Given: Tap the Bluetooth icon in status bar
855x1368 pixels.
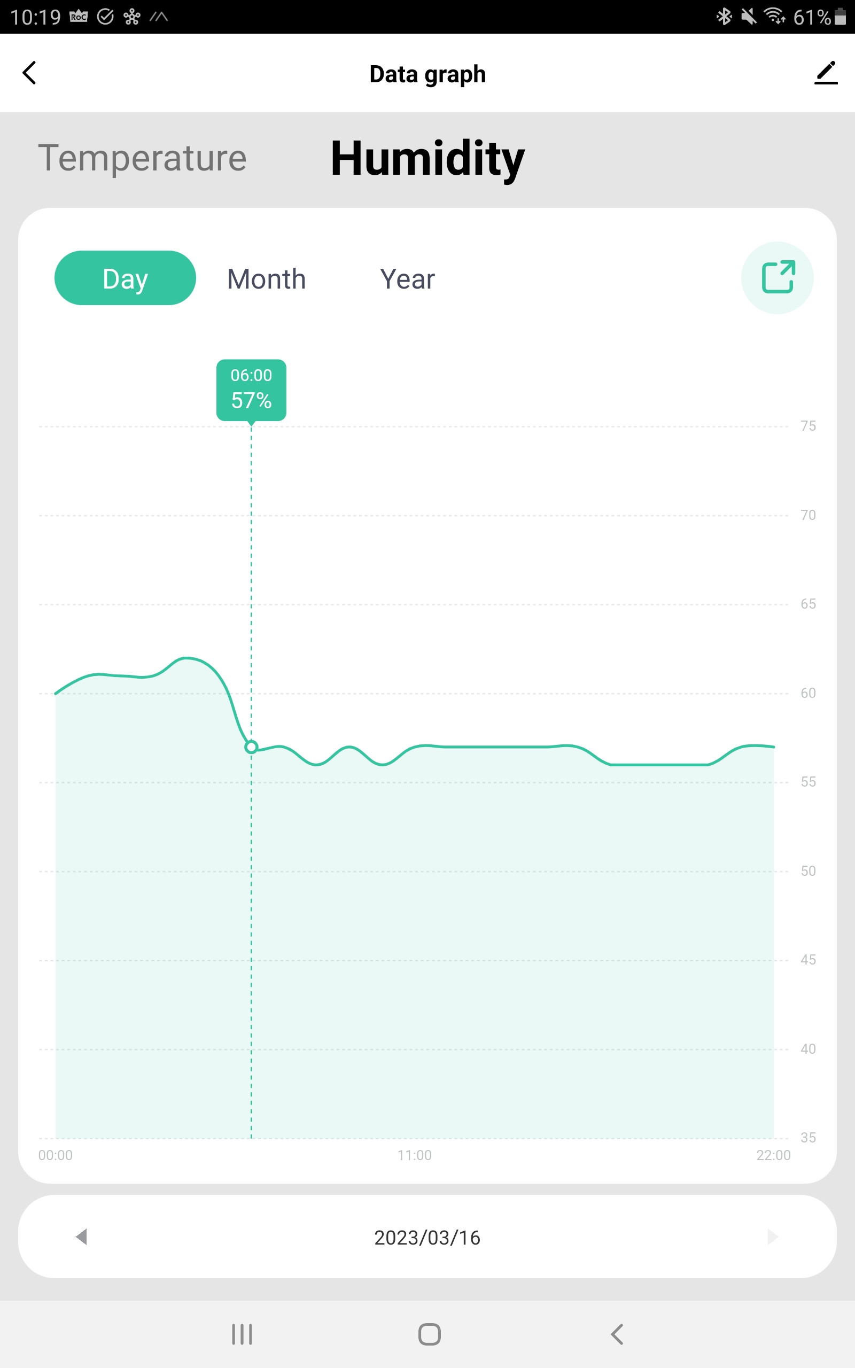Looking at the screenshot, I should click(724, 17).
